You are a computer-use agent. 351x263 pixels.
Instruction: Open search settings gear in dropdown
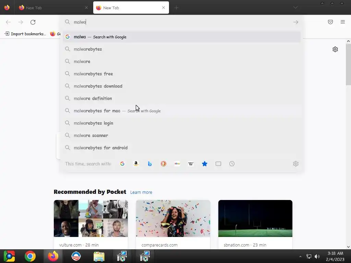(x=296, y=164)
